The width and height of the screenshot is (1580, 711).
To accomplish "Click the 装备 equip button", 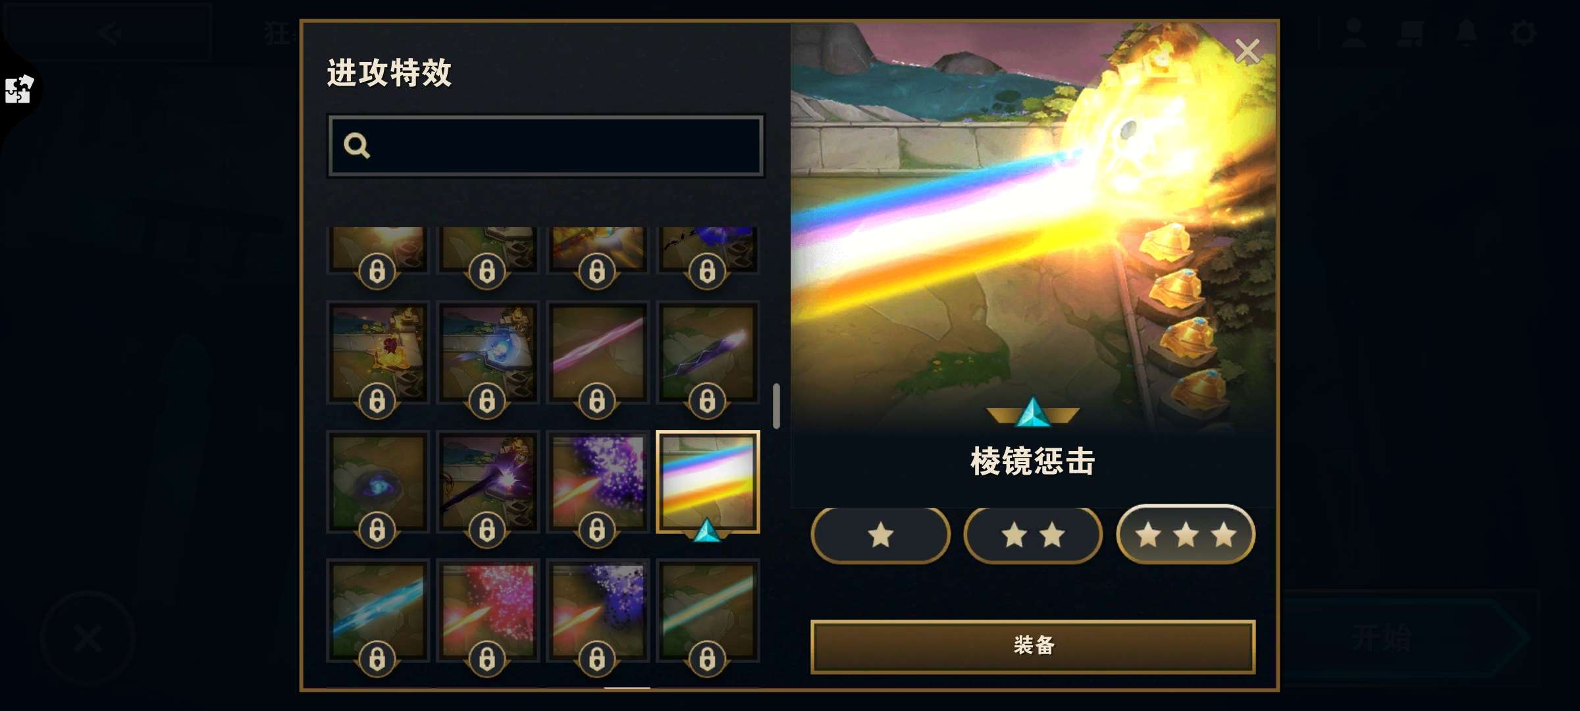I will 1033,646.
